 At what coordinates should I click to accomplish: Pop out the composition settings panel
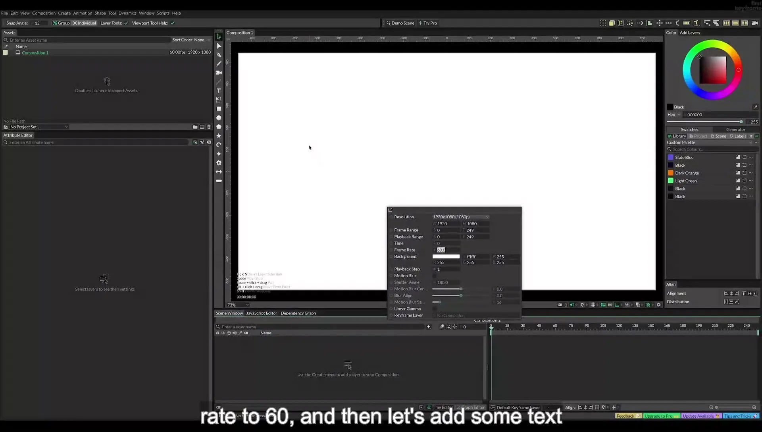click(x=390, y=210)
